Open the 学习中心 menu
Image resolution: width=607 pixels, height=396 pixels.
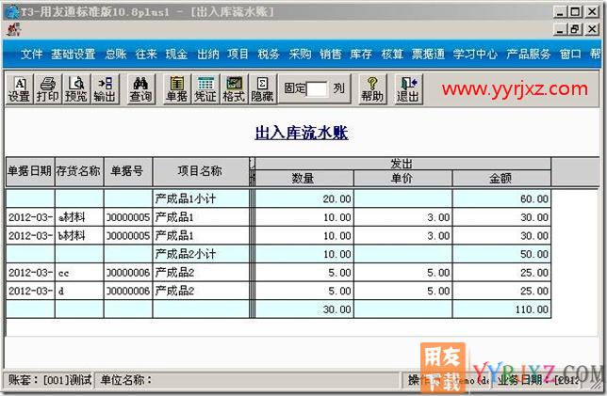(475, 55)
